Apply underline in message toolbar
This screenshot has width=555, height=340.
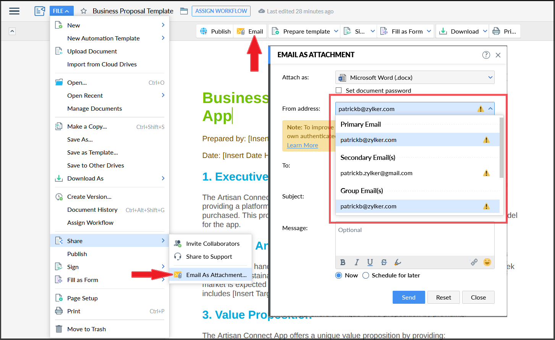pyautogui.click(x=370, y=262)
